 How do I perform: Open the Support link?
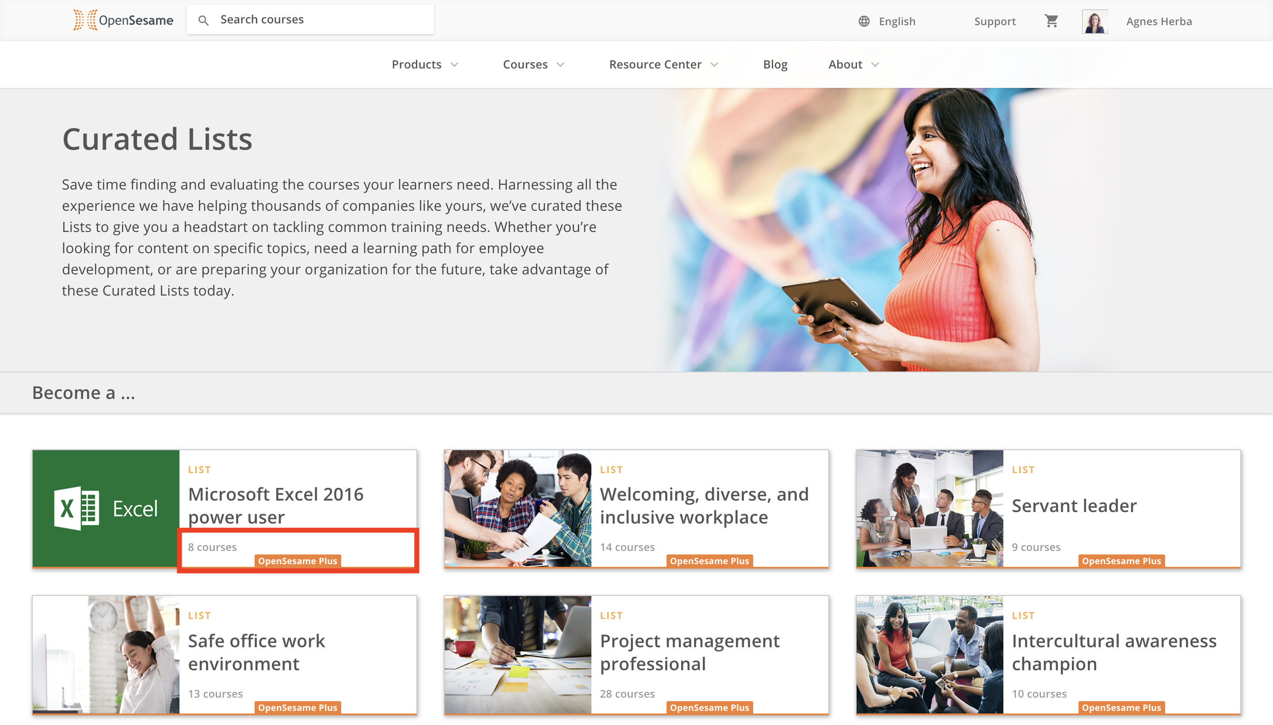995,21
